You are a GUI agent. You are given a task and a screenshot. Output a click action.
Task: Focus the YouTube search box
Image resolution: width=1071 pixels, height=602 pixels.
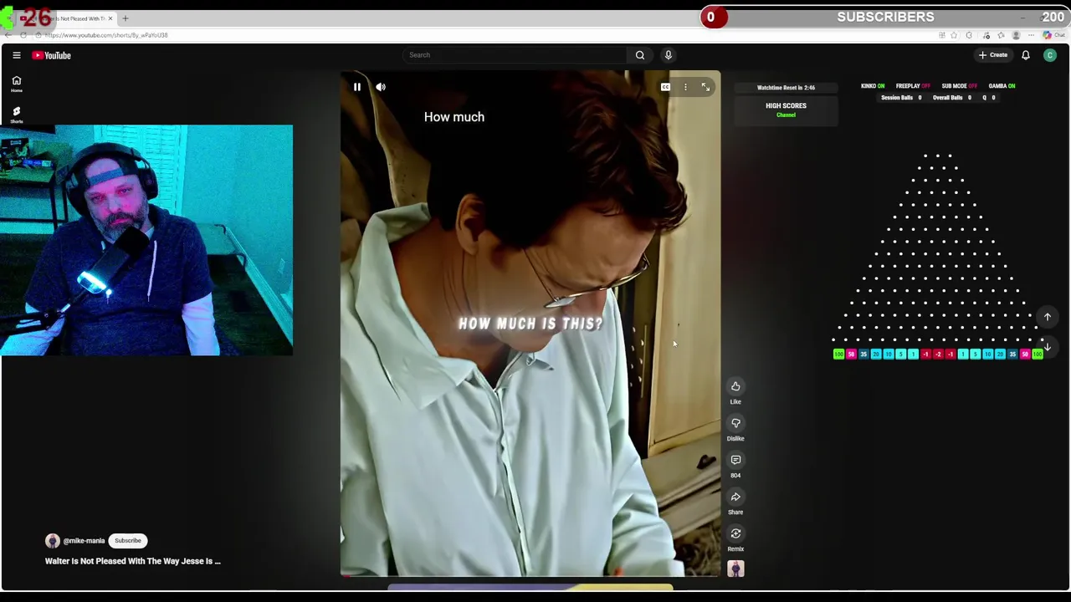point(515,55)
